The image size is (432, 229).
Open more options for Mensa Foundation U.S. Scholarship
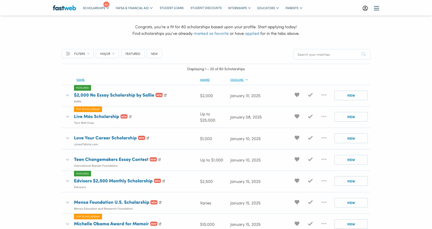[x=324, y=202]
